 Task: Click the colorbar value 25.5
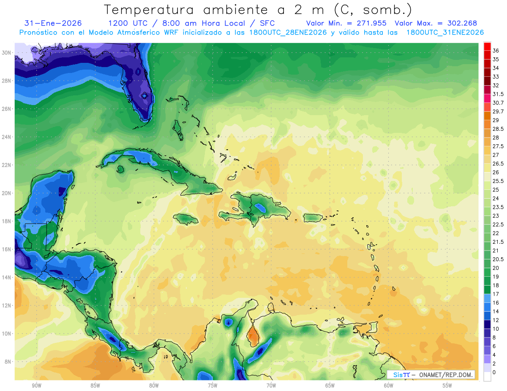tap(498, 181)
